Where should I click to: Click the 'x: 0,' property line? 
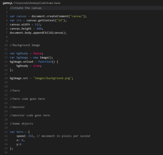pyautogui.click(x=21, y=140)
